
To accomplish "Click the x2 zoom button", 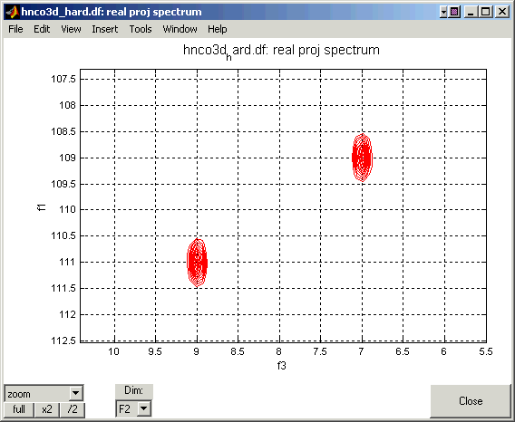I will 46,409.
